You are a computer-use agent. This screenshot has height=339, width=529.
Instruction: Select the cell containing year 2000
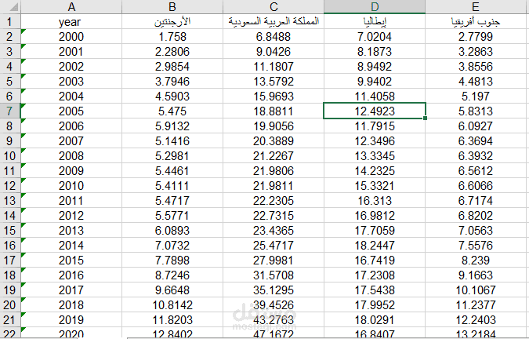(x=71, y=36)
